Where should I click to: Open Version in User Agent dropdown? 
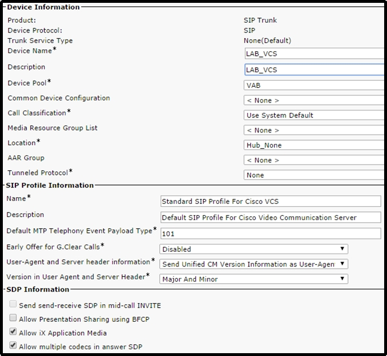[253, 279]
